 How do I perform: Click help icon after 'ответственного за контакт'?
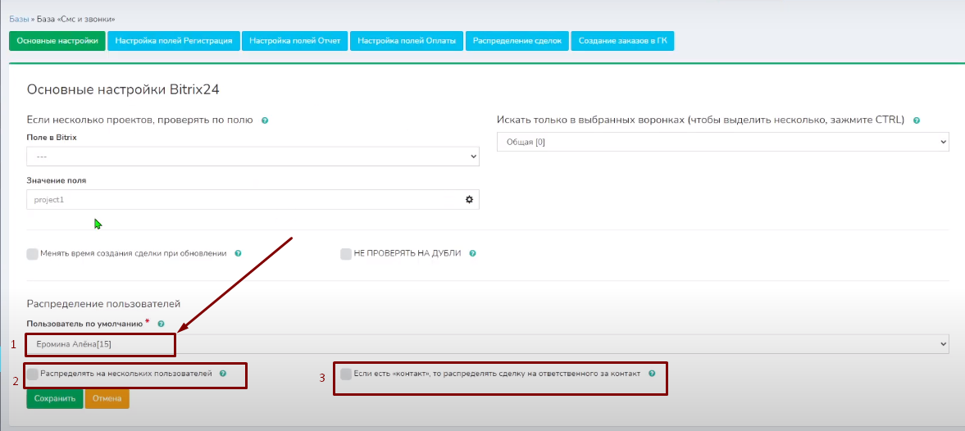coord(652,374)
